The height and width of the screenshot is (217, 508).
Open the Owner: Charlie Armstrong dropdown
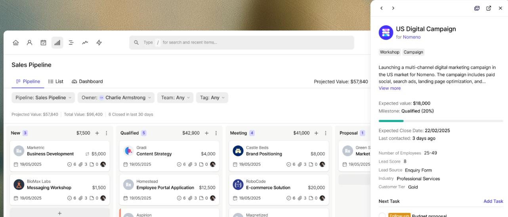point(116,98)
